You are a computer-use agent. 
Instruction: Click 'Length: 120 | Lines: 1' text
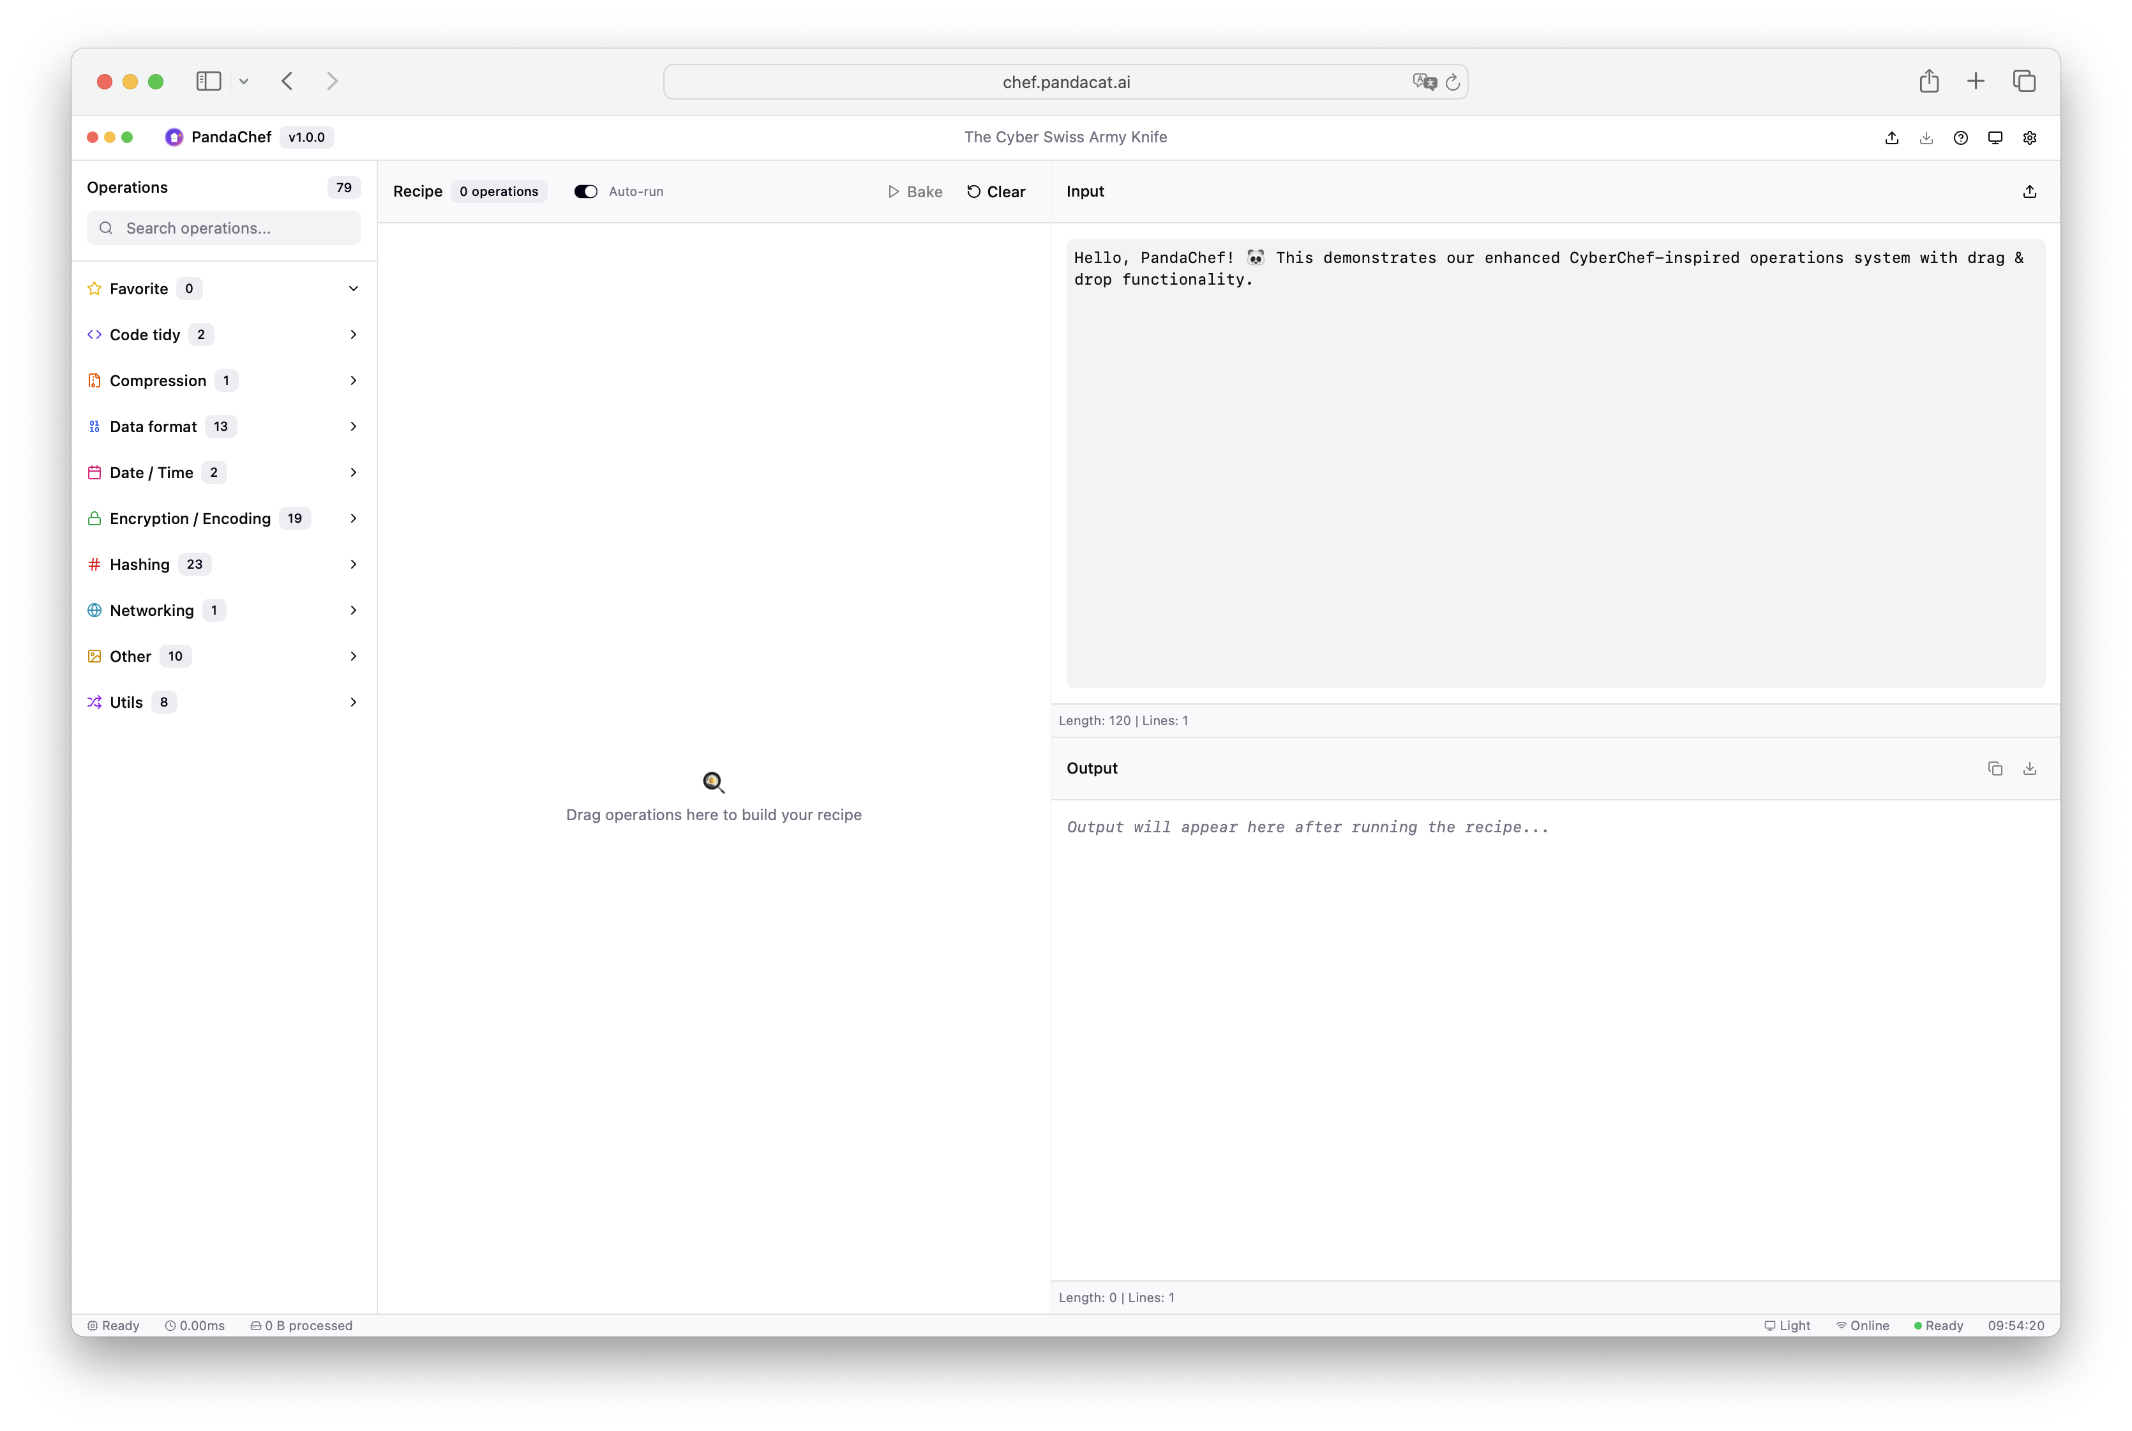click(1123, 721)
